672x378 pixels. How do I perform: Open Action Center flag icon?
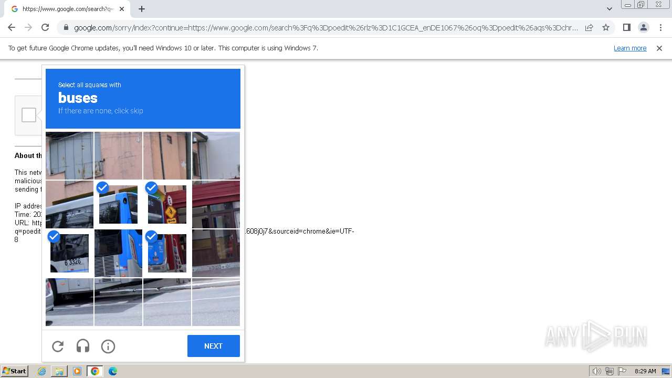click(x=622, y=371)
